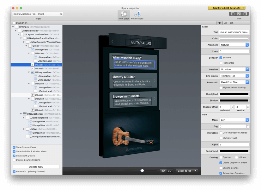Viewport: 261px width, 190px height.
Task: Check the Hidden drawing checkbox
Action: click(x=236, y=157)
